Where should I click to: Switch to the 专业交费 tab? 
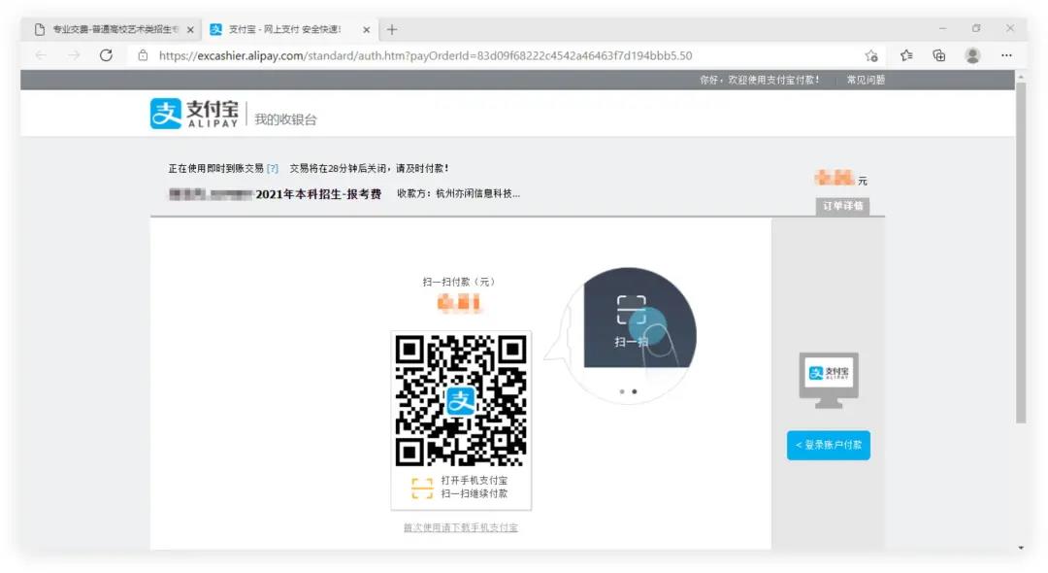(x=111, y=29)
